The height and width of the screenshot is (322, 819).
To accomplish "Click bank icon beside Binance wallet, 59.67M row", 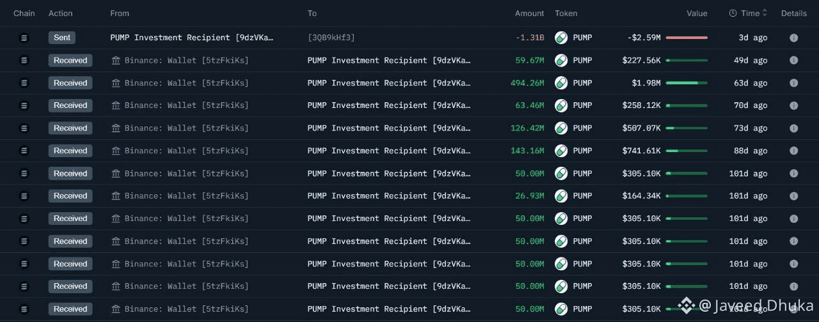I will click(x=116, y=61).
